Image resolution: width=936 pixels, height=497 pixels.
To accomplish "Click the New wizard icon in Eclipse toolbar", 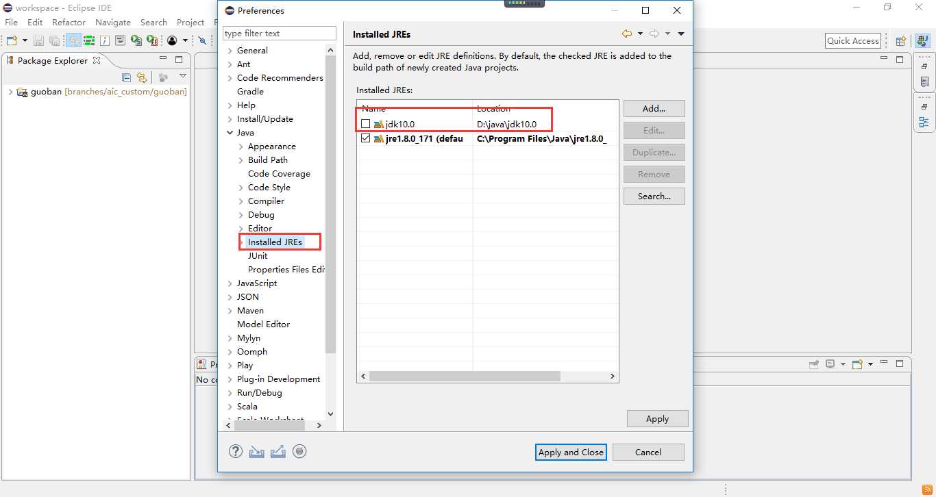I will 12,40.
